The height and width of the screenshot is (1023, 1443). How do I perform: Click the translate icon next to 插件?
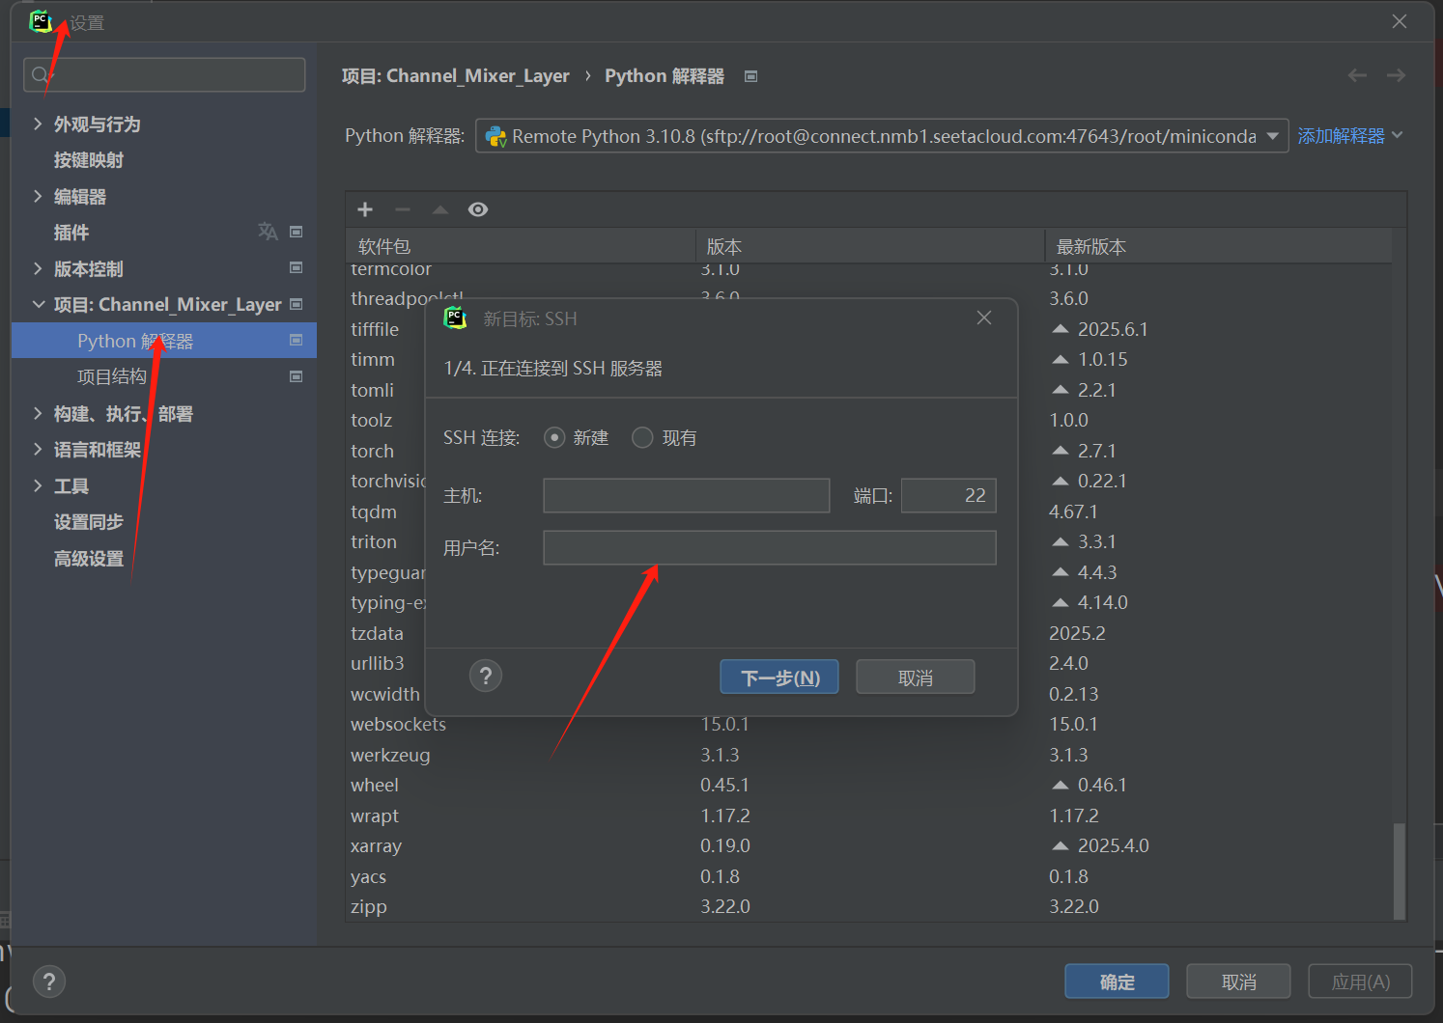click(x=268, y=232)
